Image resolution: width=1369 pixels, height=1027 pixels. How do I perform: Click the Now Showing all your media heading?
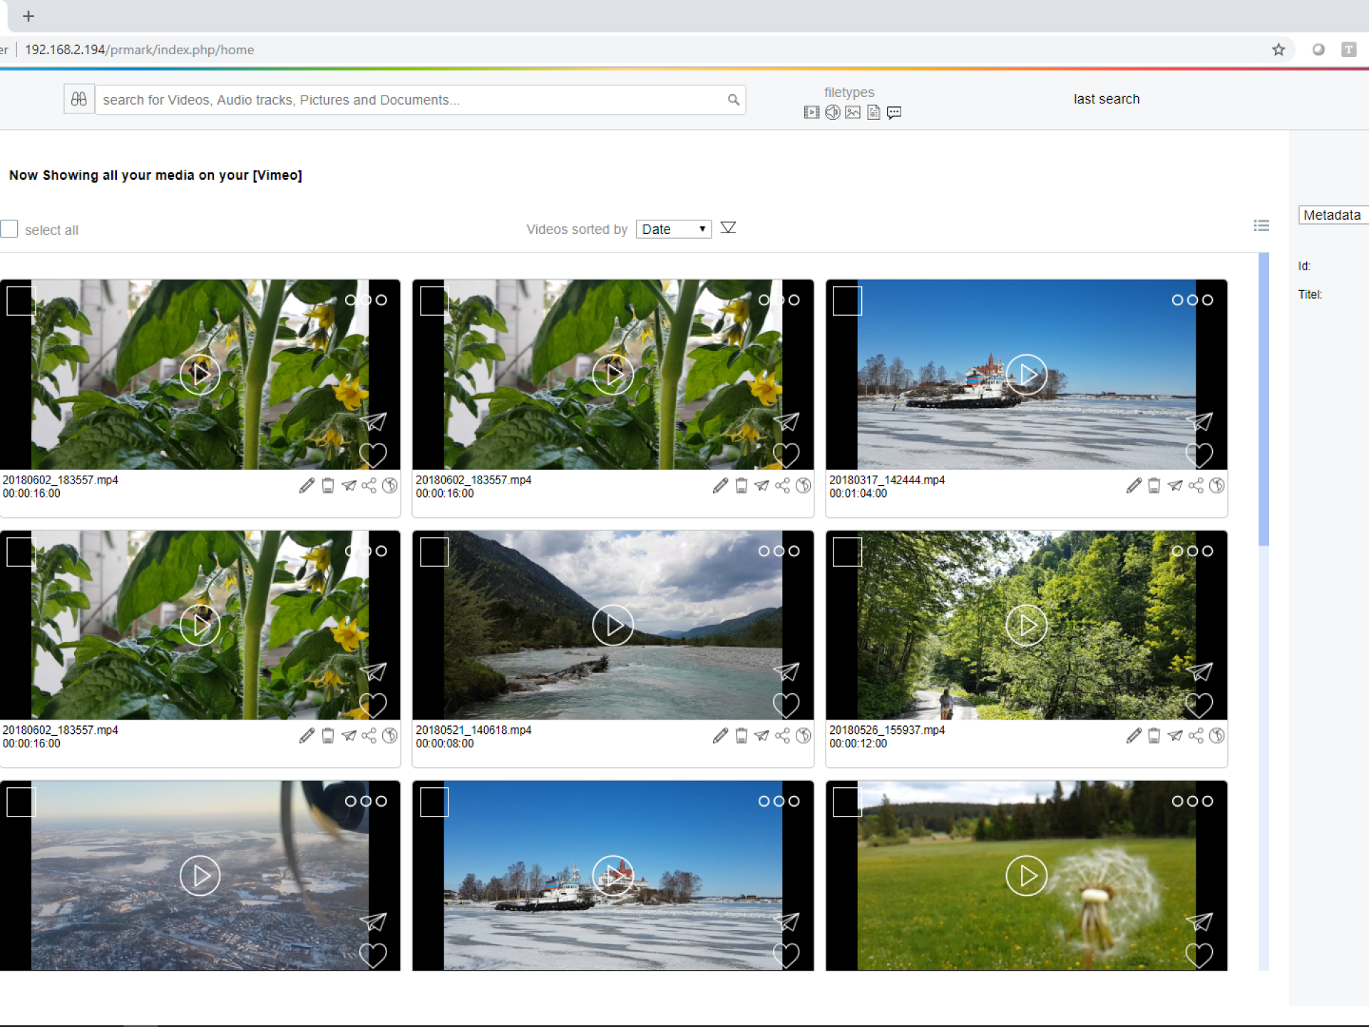155,175
